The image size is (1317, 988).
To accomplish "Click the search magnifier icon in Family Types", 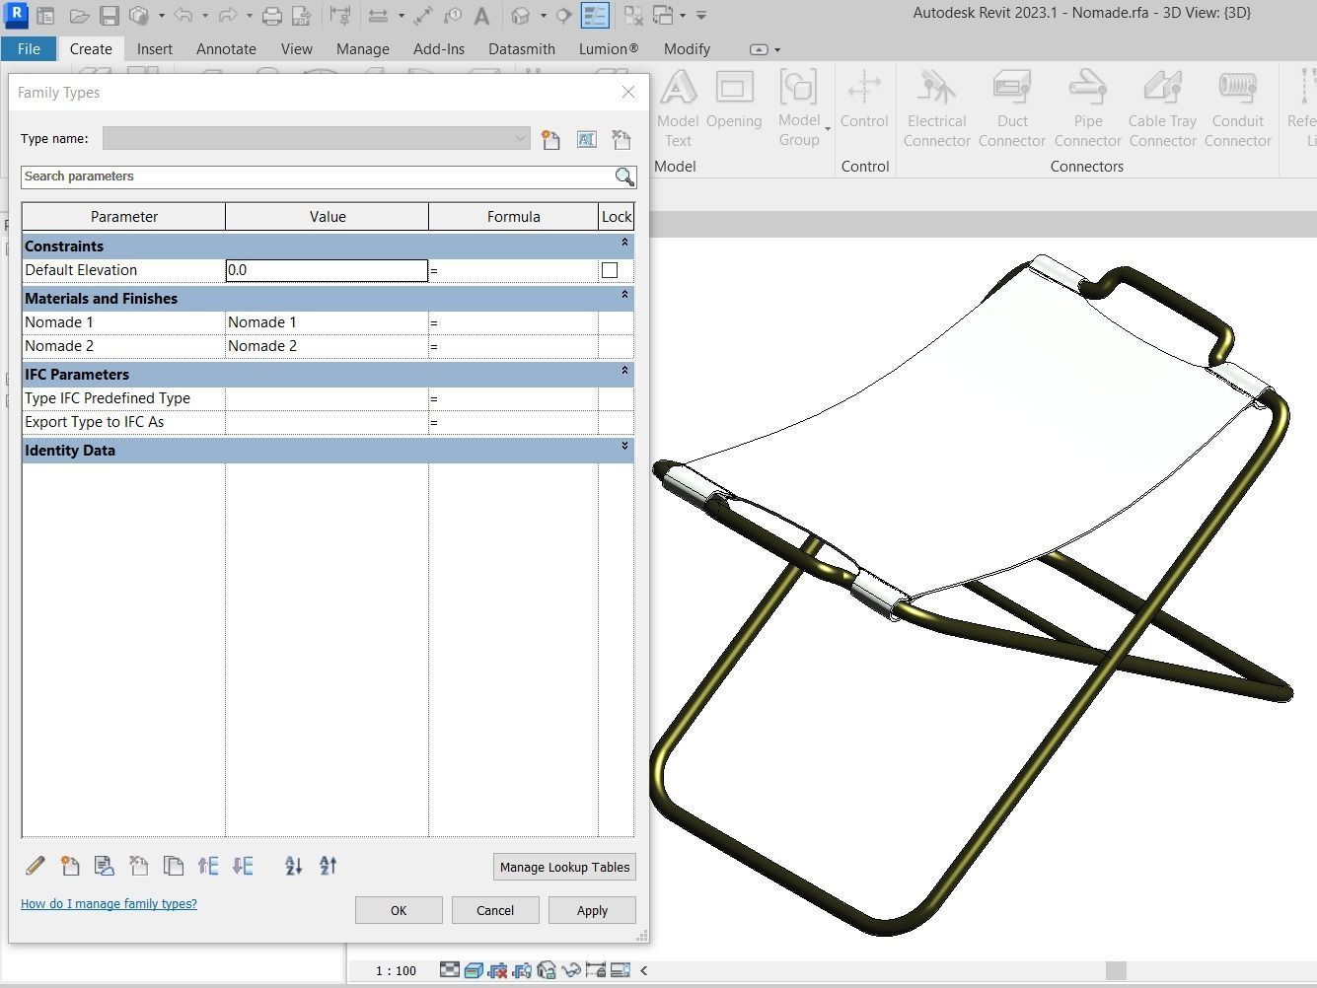I will click(624, 176).
